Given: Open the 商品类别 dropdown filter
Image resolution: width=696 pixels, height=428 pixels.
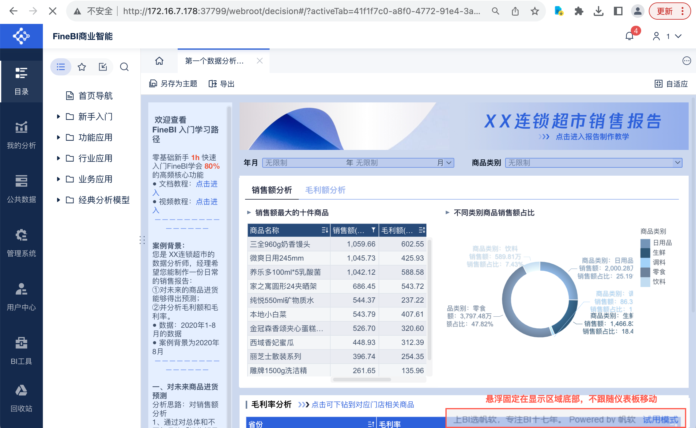Looking at the screenshot, I should tap(677, 163).
